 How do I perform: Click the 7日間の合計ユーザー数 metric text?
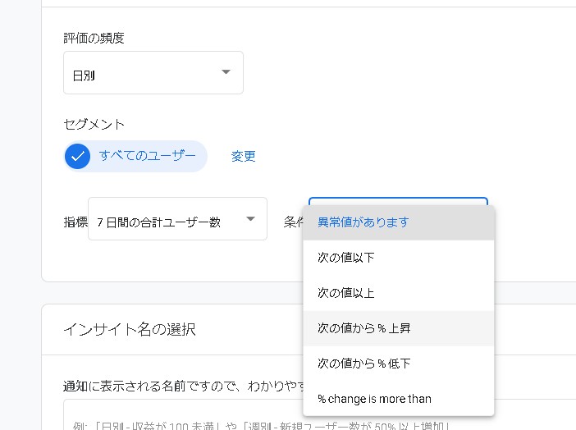point(158,222)
